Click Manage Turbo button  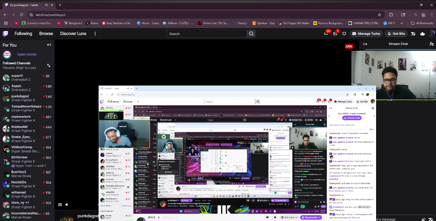click(x=366, y=34)
